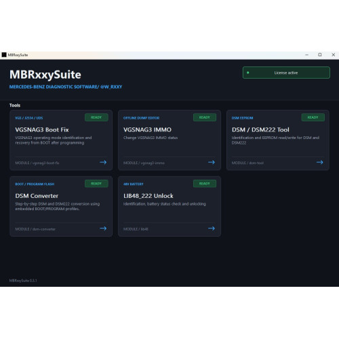The width and height of the screenshot is (339, 339).
Task: Click the Change VGSNAG3 IMMO status description
Action: point(151,138)
